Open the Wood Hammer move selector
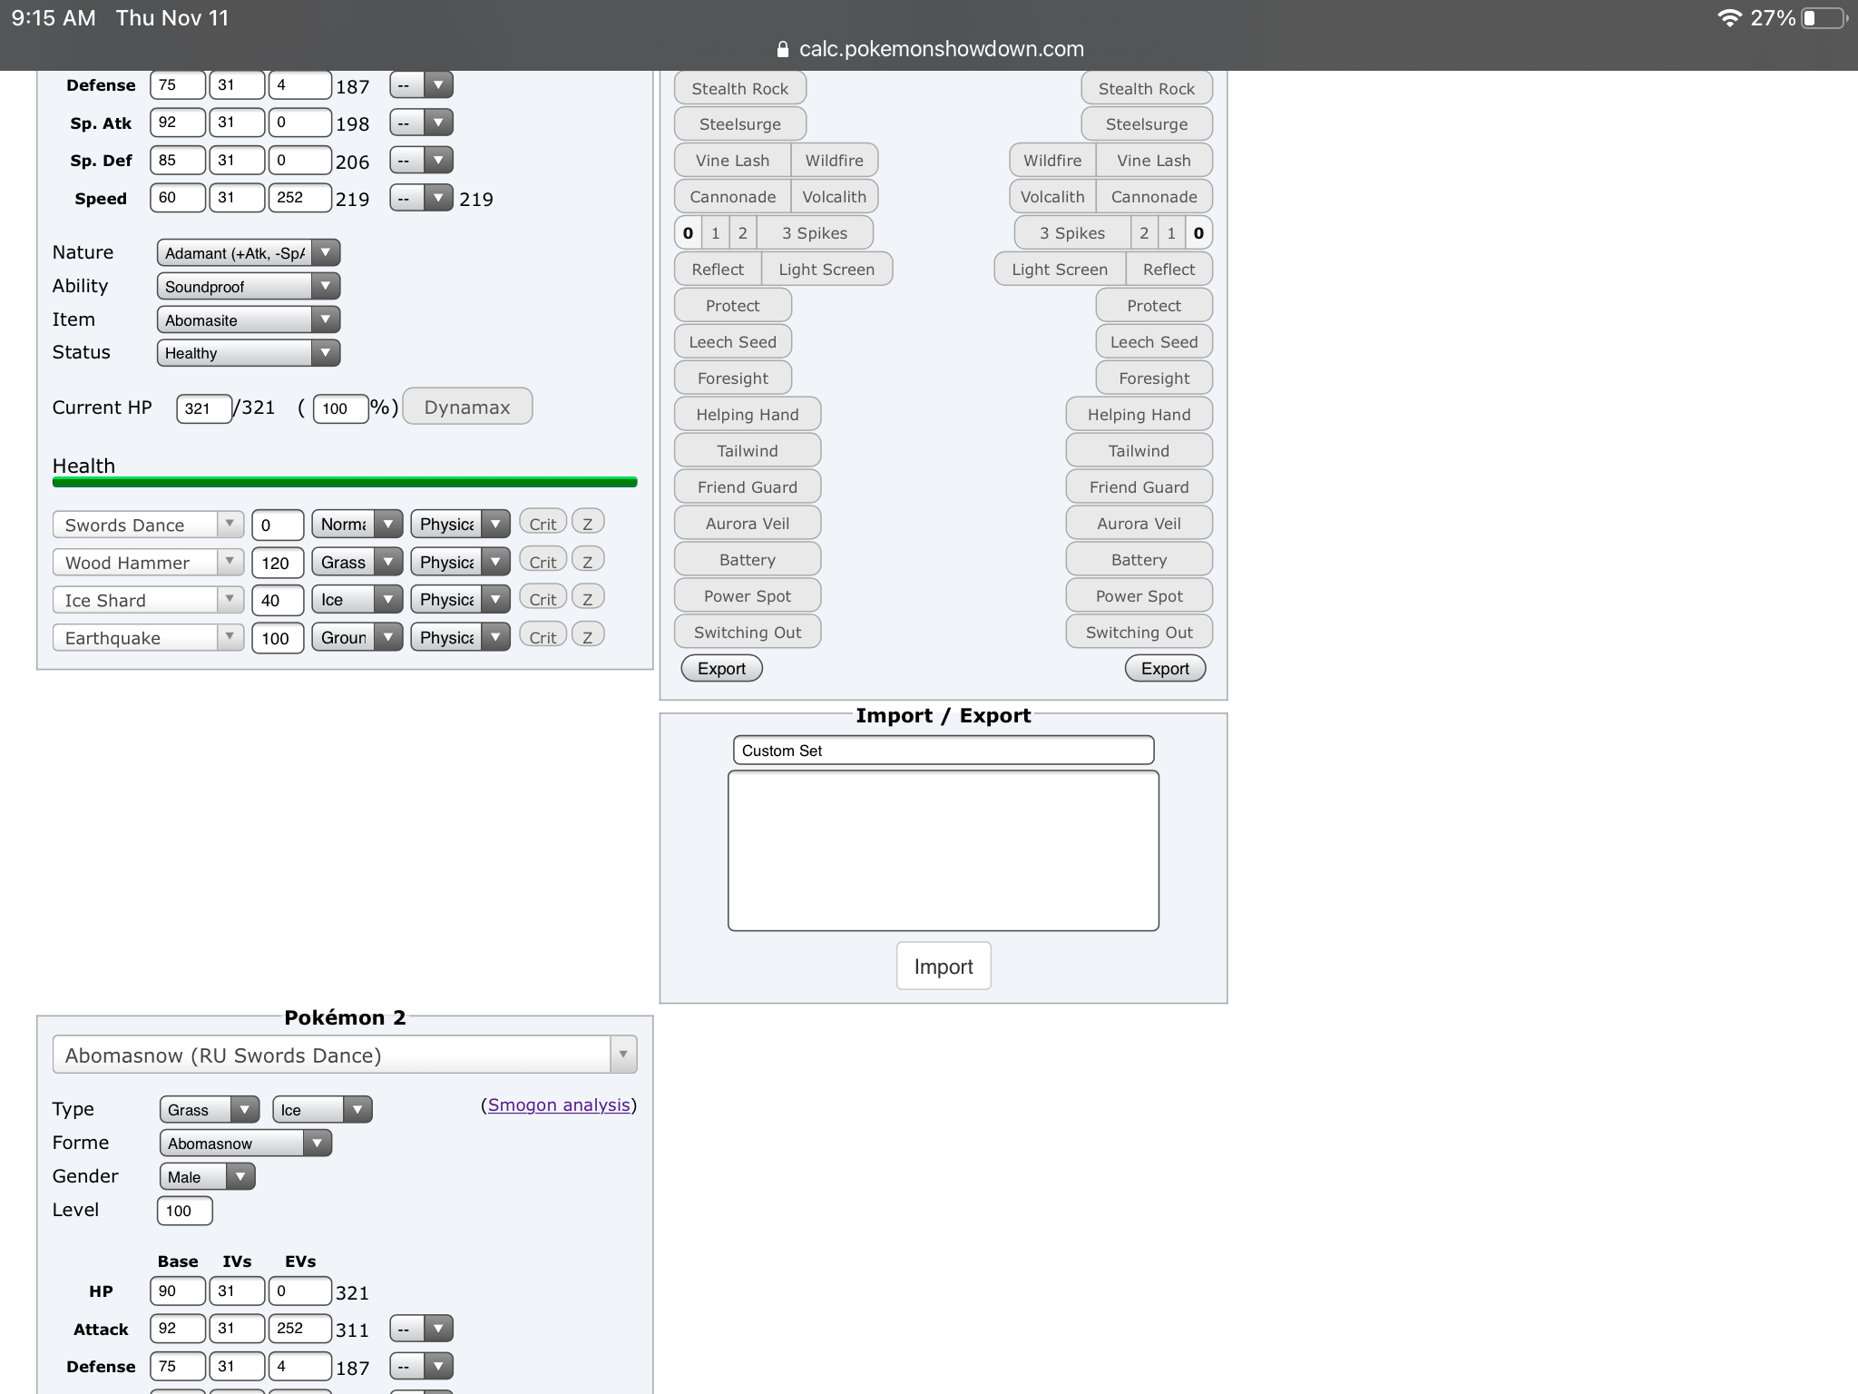Image resolution: width=1858 pixels, height=1394 pixels. [148, 562]
